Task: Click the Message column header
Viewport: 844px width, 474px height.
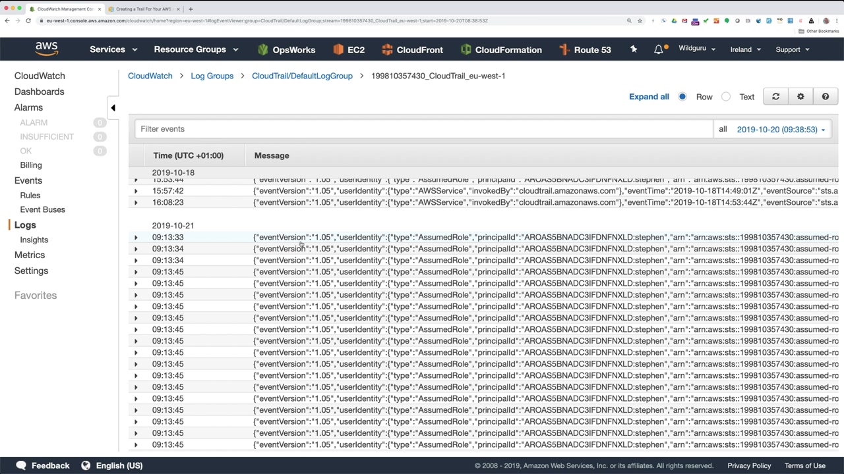Action: click(272, 155)
